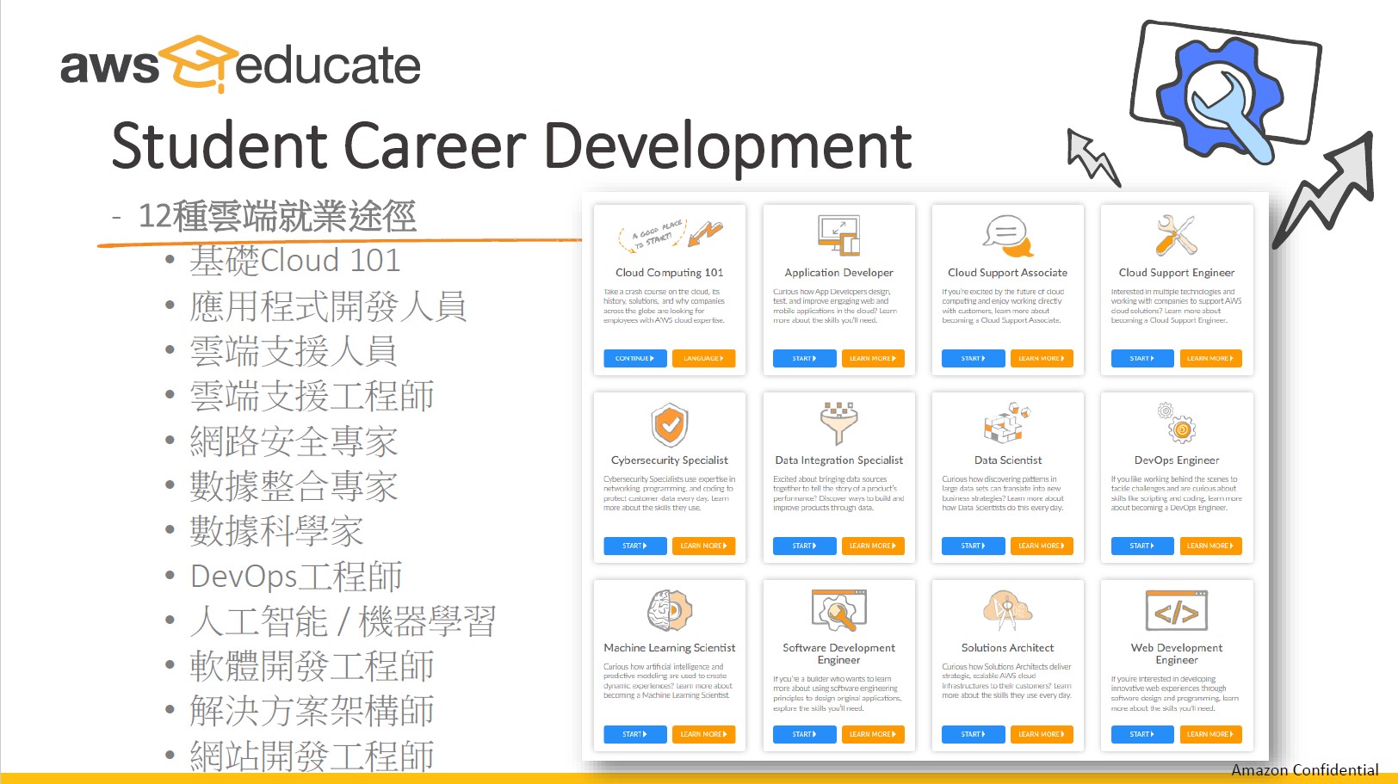Viewport: 1398px width, 784px height.
Task: Click the 網路安全專家 bullet
Action: tap(294, 441)
